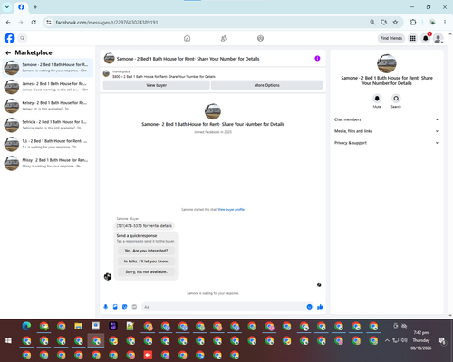Open T.J.'s conversation in the list
The height and width of the screenshot is (362, 453).
48,144
